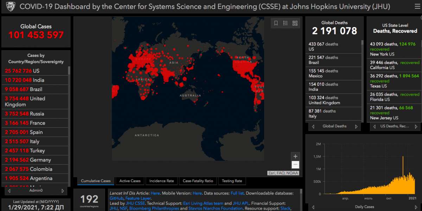
Task: Select the Cumulative Cases tab
Action: (96, 181)
